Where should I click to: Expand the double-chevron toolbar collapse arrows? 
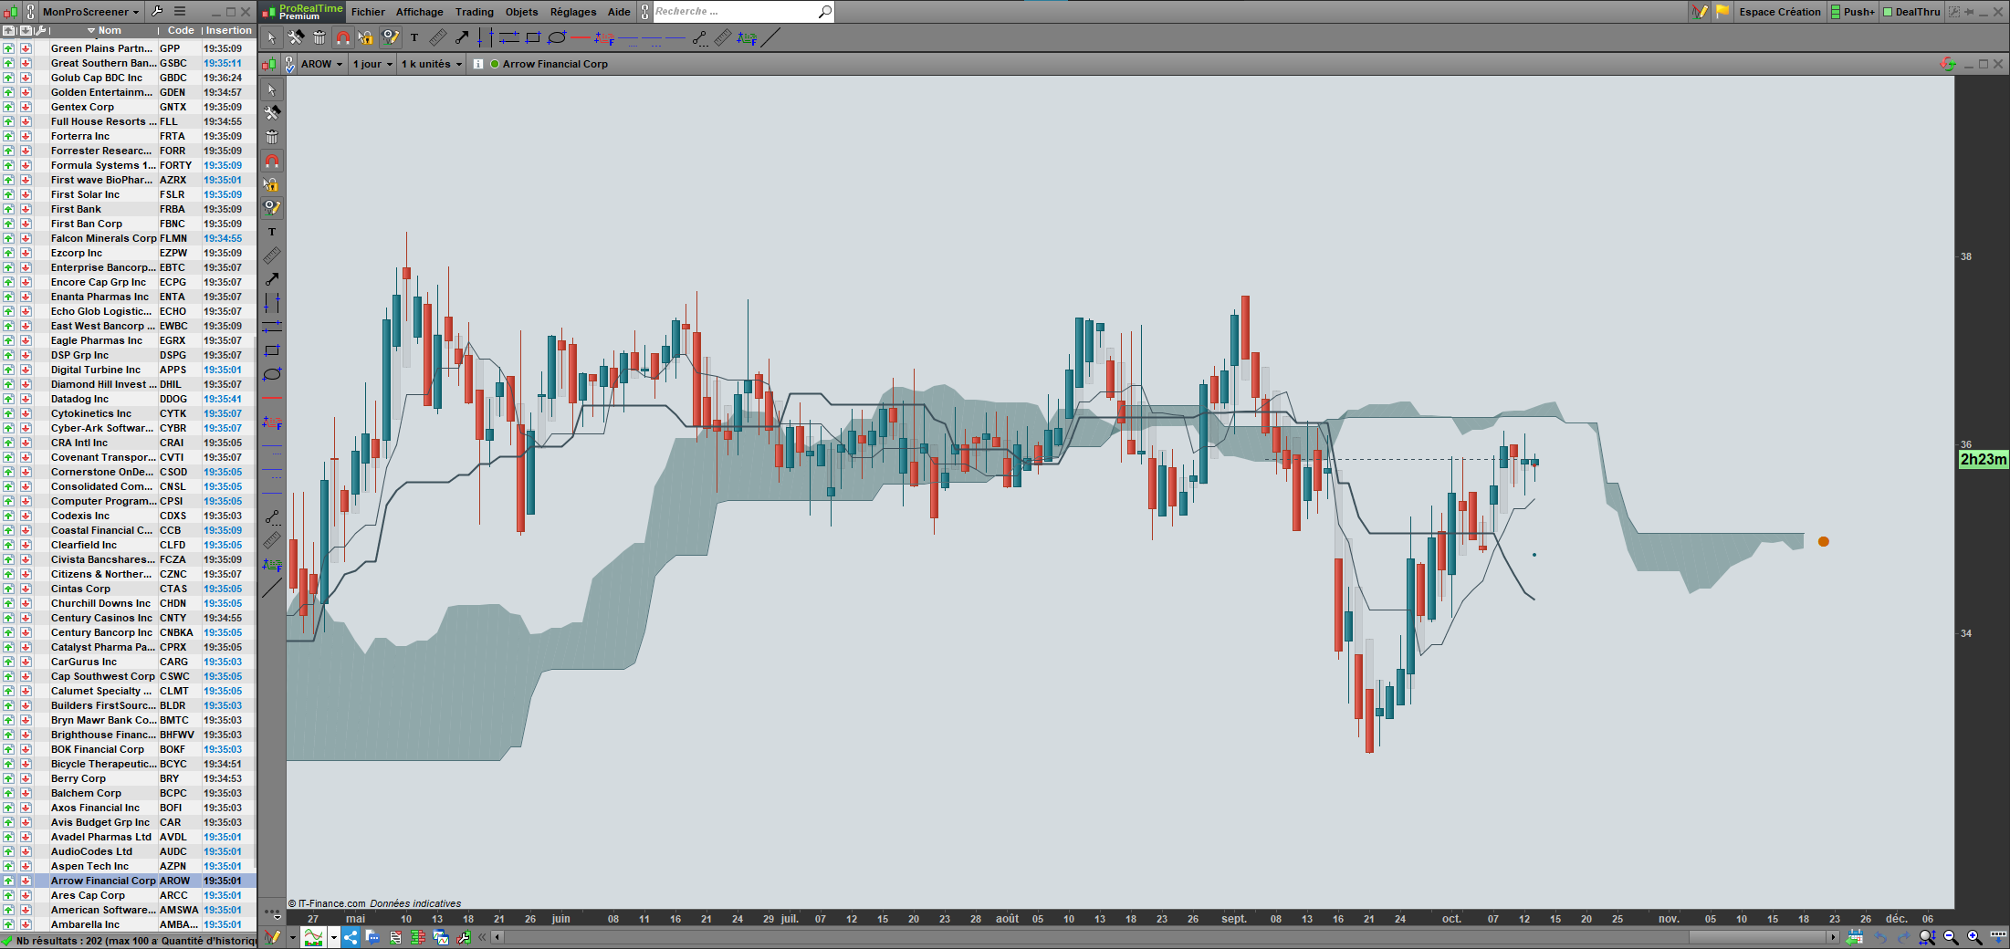tap(483, 937)
